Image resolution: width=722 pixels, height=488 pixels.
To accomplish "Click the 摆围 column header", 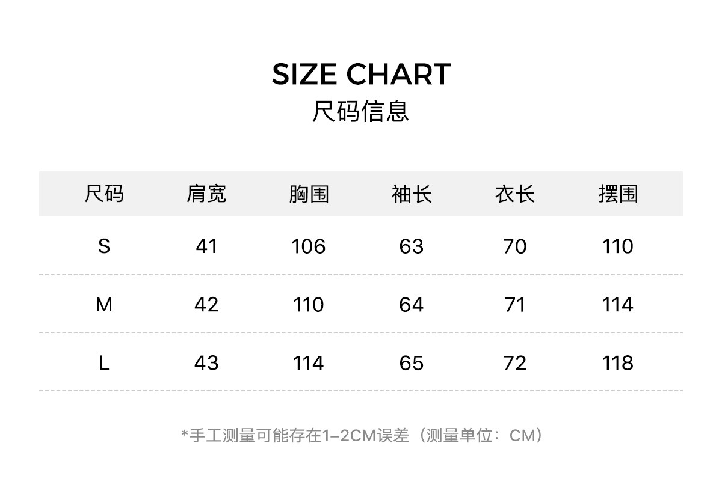I will click(x=618, y=194).
